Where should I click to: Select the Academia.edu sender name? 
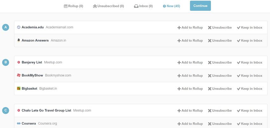[32, 27]
